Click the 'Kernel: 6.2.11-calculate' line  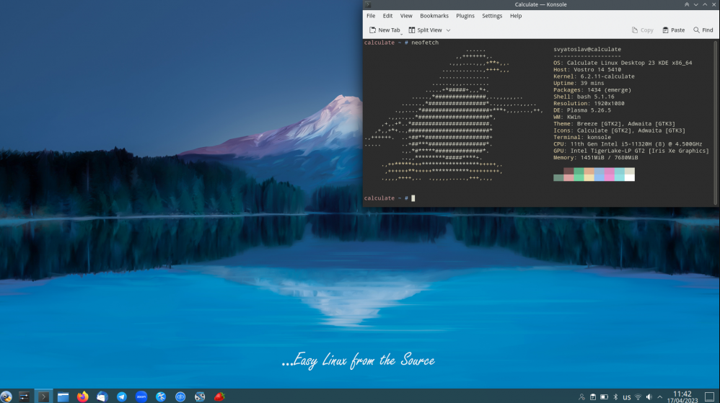tap(594, 76)
